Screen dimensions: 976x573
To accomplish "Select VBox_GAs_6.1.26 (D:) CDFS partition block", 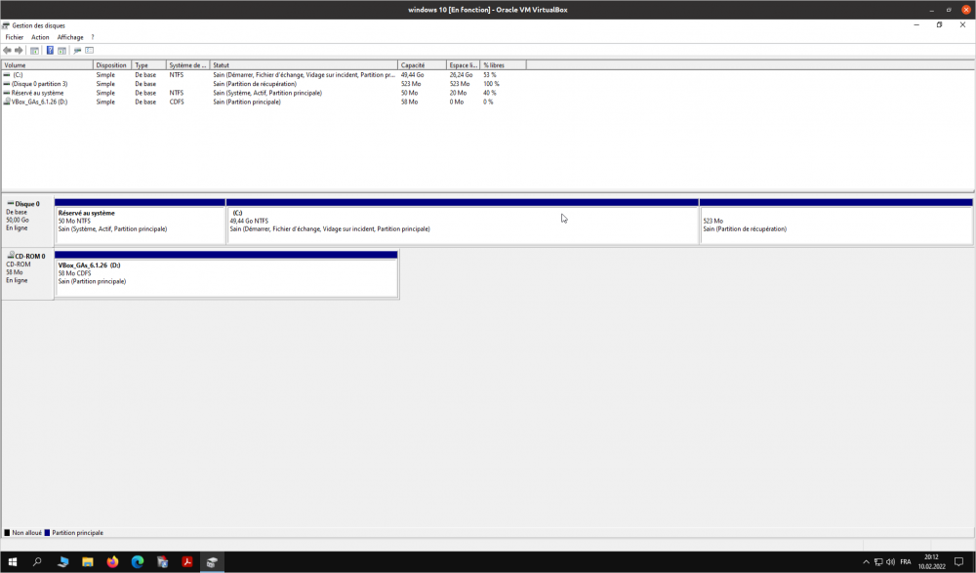I will tap(226, 274).
